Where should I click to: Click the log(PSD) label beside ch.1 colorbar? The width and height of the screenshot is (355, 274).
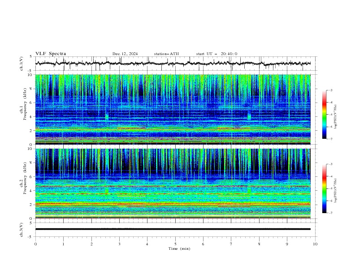tap(335, 117)
